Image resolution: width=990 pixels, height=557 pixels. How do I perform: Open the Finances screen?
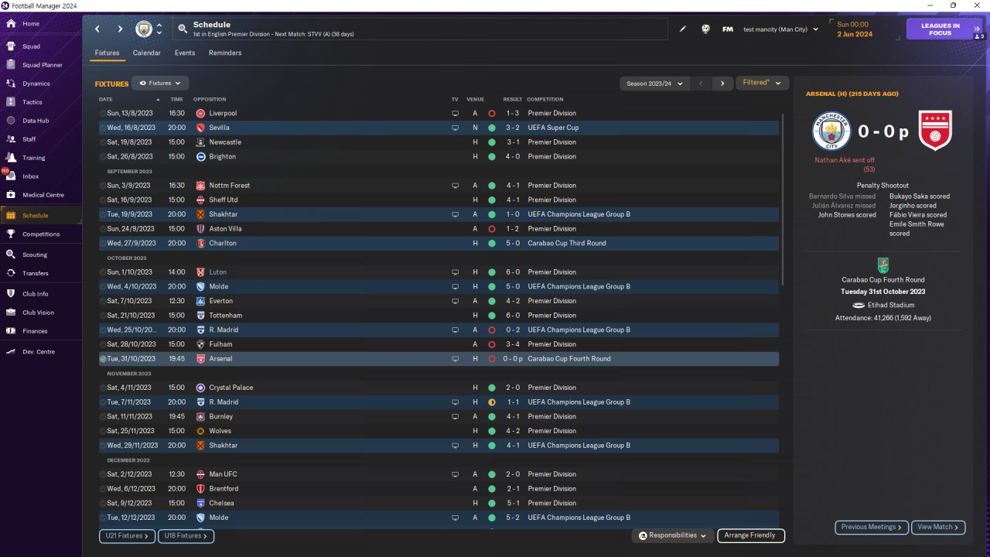(x=41, y=331)
